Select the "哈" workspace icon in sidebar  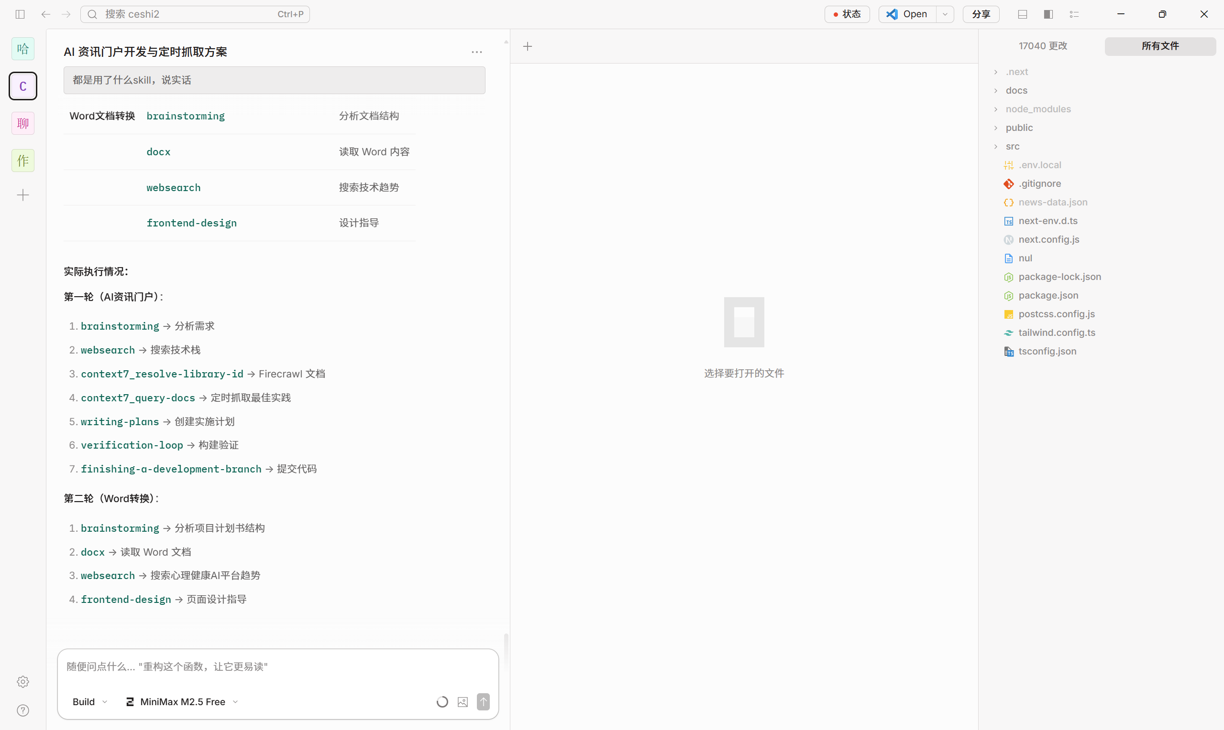coord(22,48)
